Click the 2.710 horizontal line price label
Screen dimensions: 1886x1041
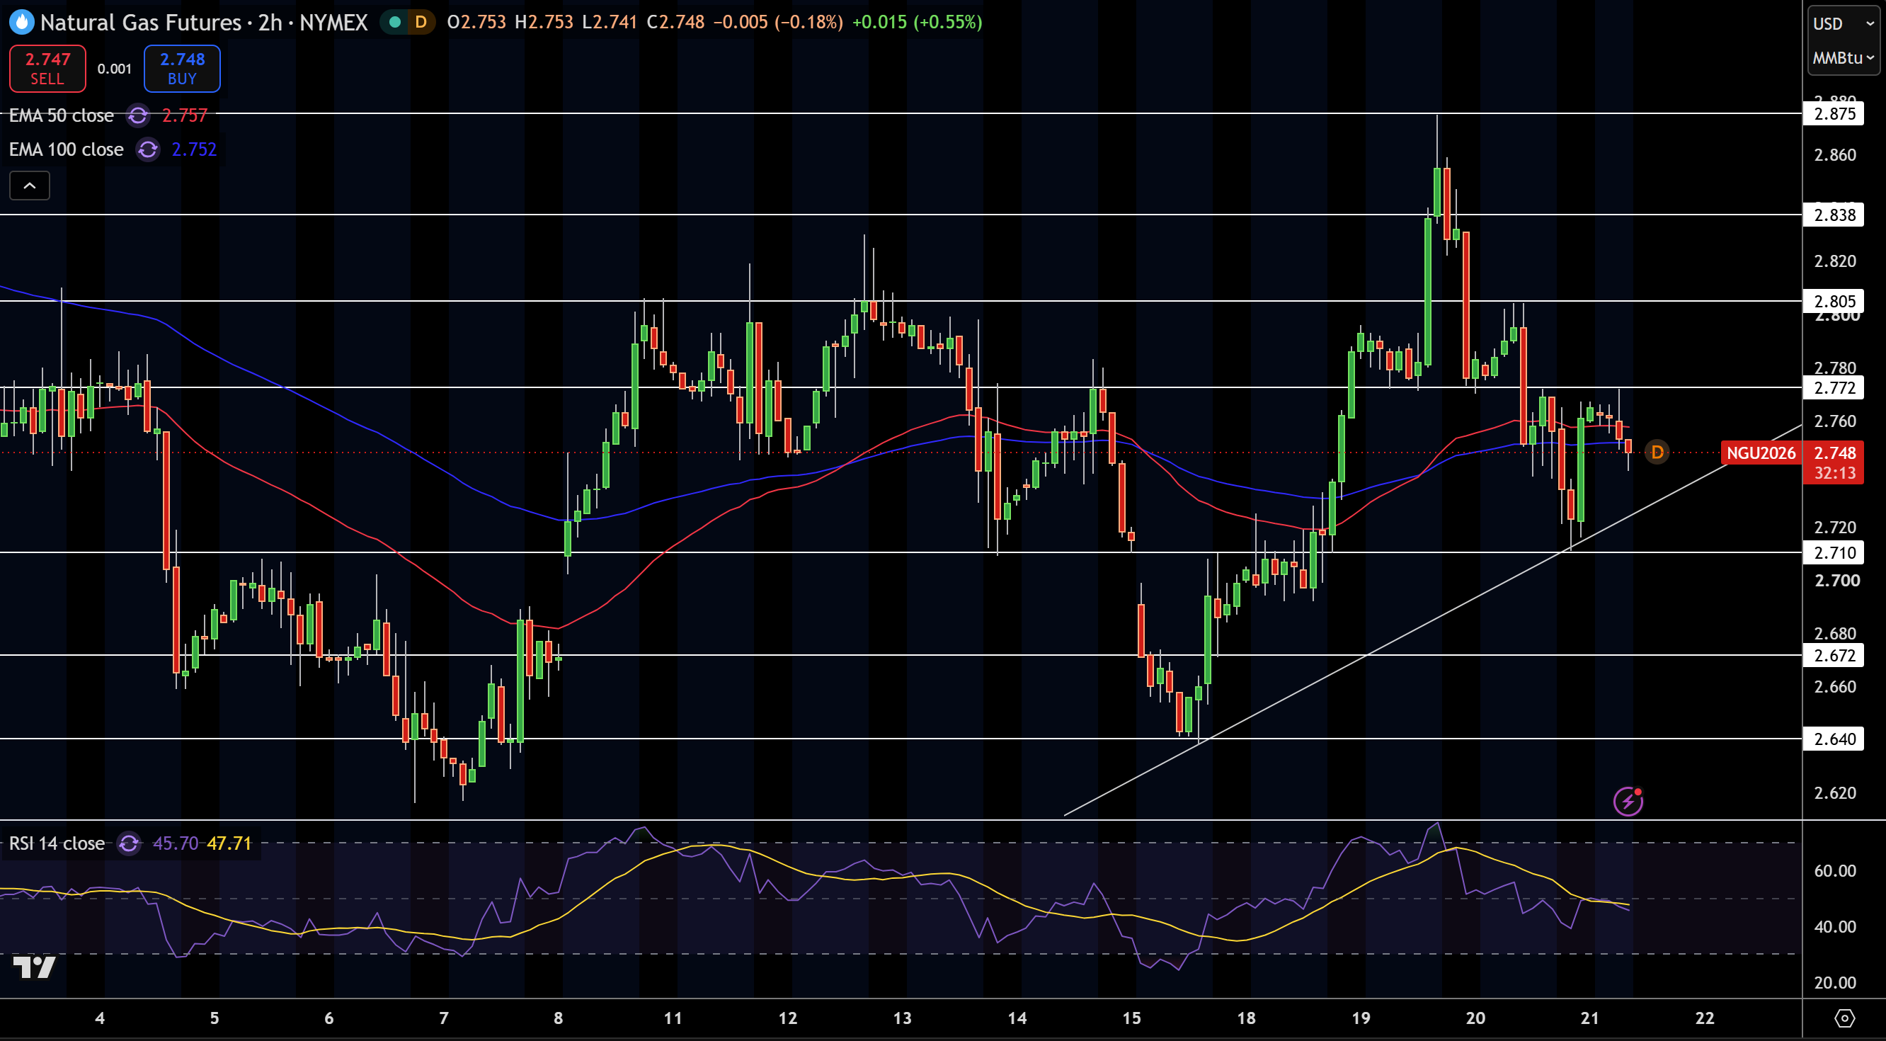tap(1834, 552)
